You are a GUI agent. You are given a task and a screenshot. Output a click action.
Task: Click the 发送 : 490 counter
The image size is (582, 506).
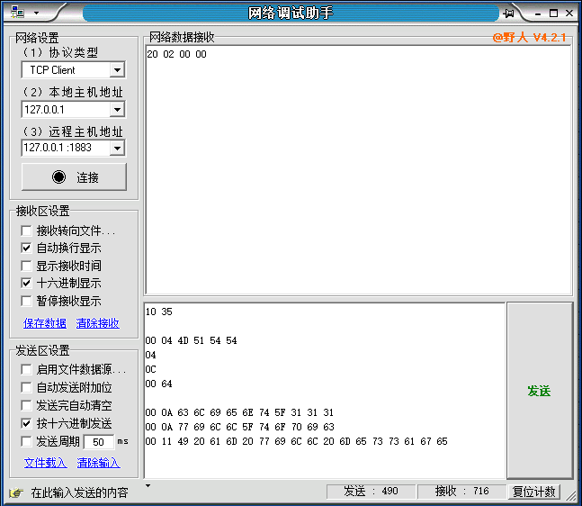371,491
